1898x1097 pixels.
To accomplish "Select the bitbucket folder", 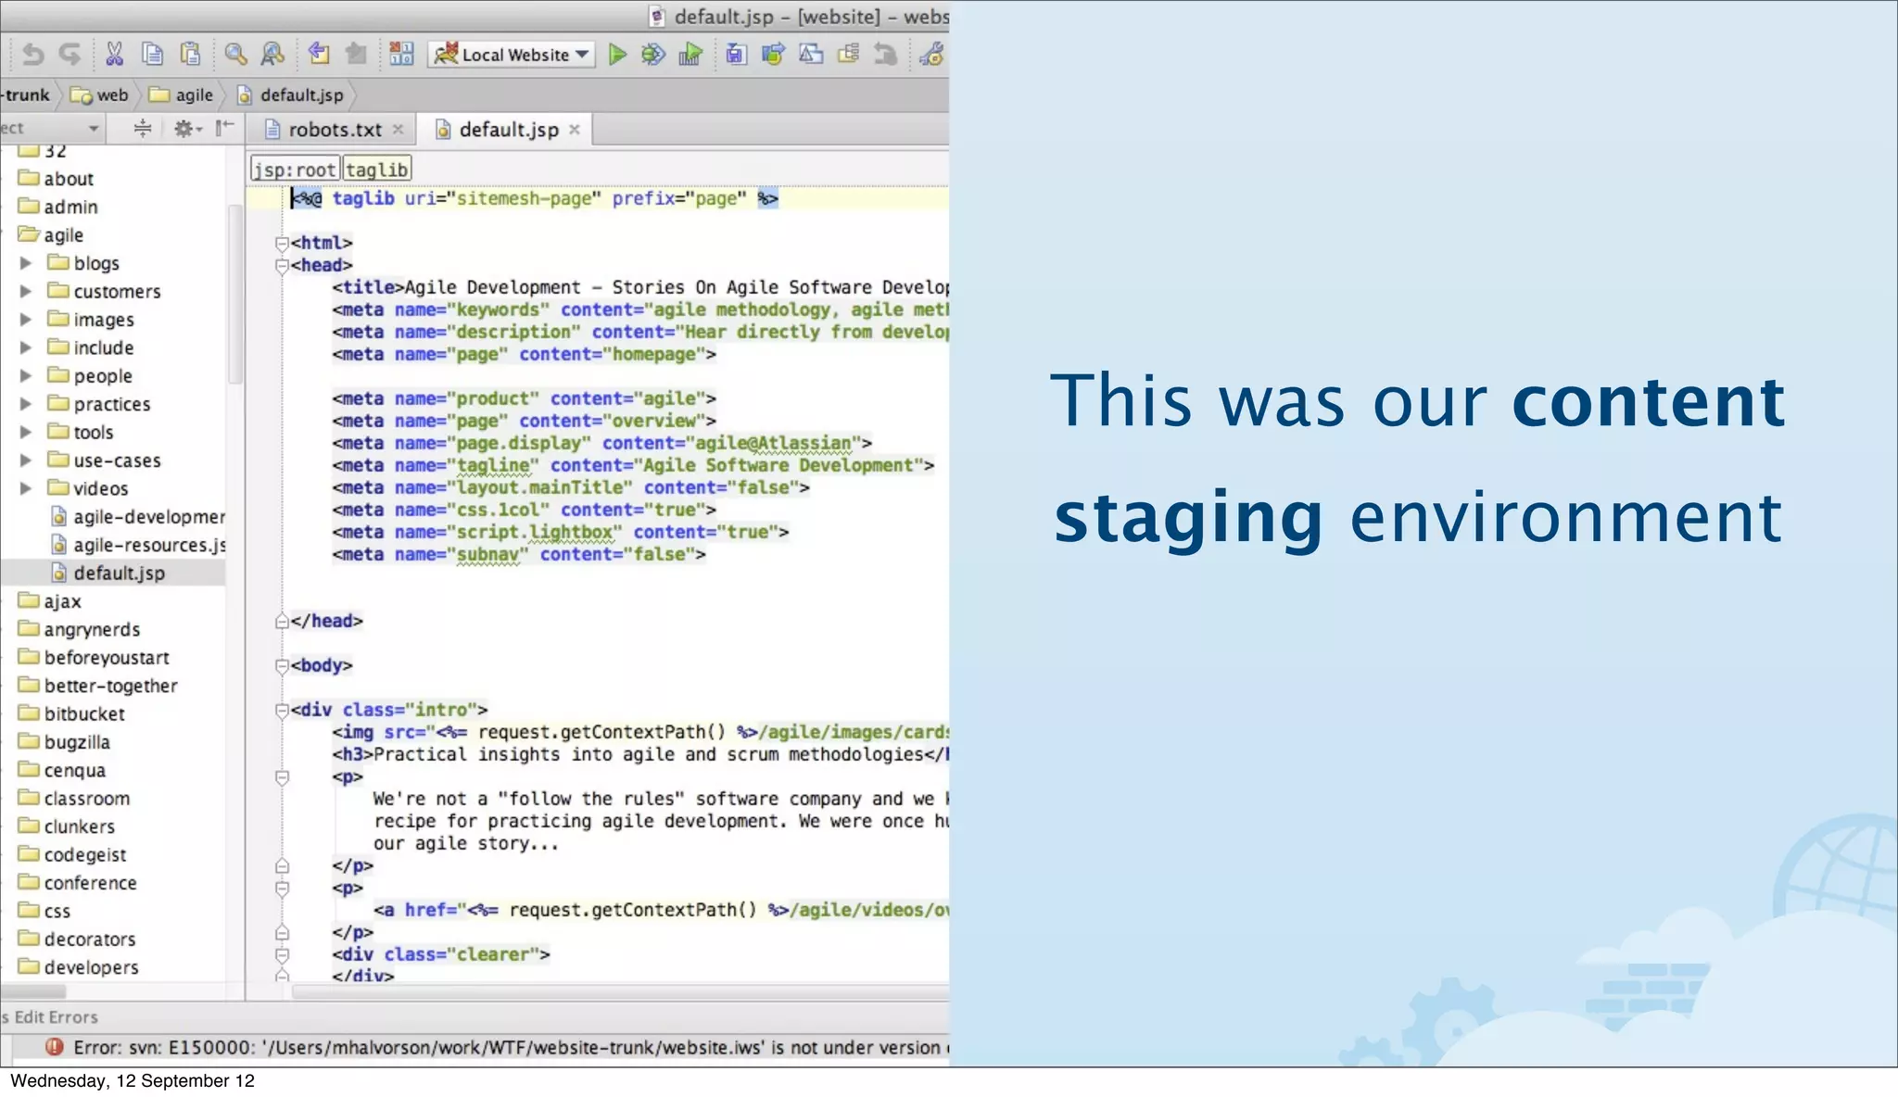I will coord(72,713).
